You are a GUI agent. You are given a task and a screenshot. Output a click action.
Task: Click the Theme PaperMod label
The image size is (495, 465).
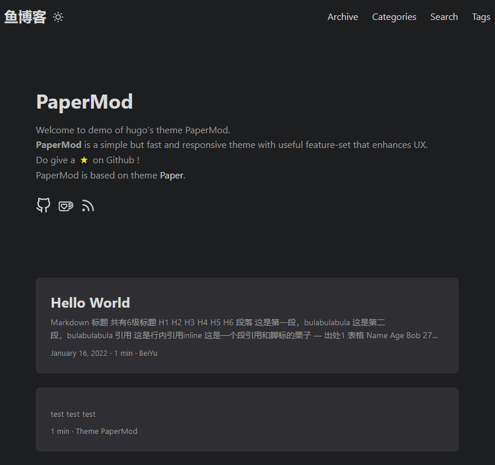(106, 431)
